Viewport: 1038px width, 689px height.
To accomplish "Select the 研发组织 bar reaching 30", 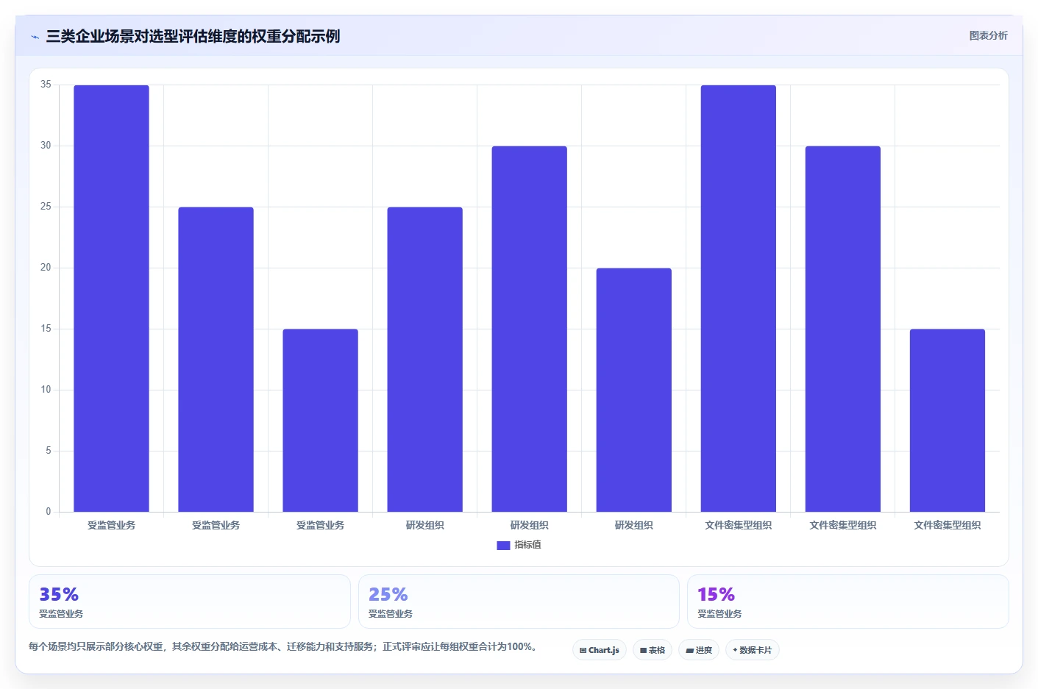I will coord(529,329).
